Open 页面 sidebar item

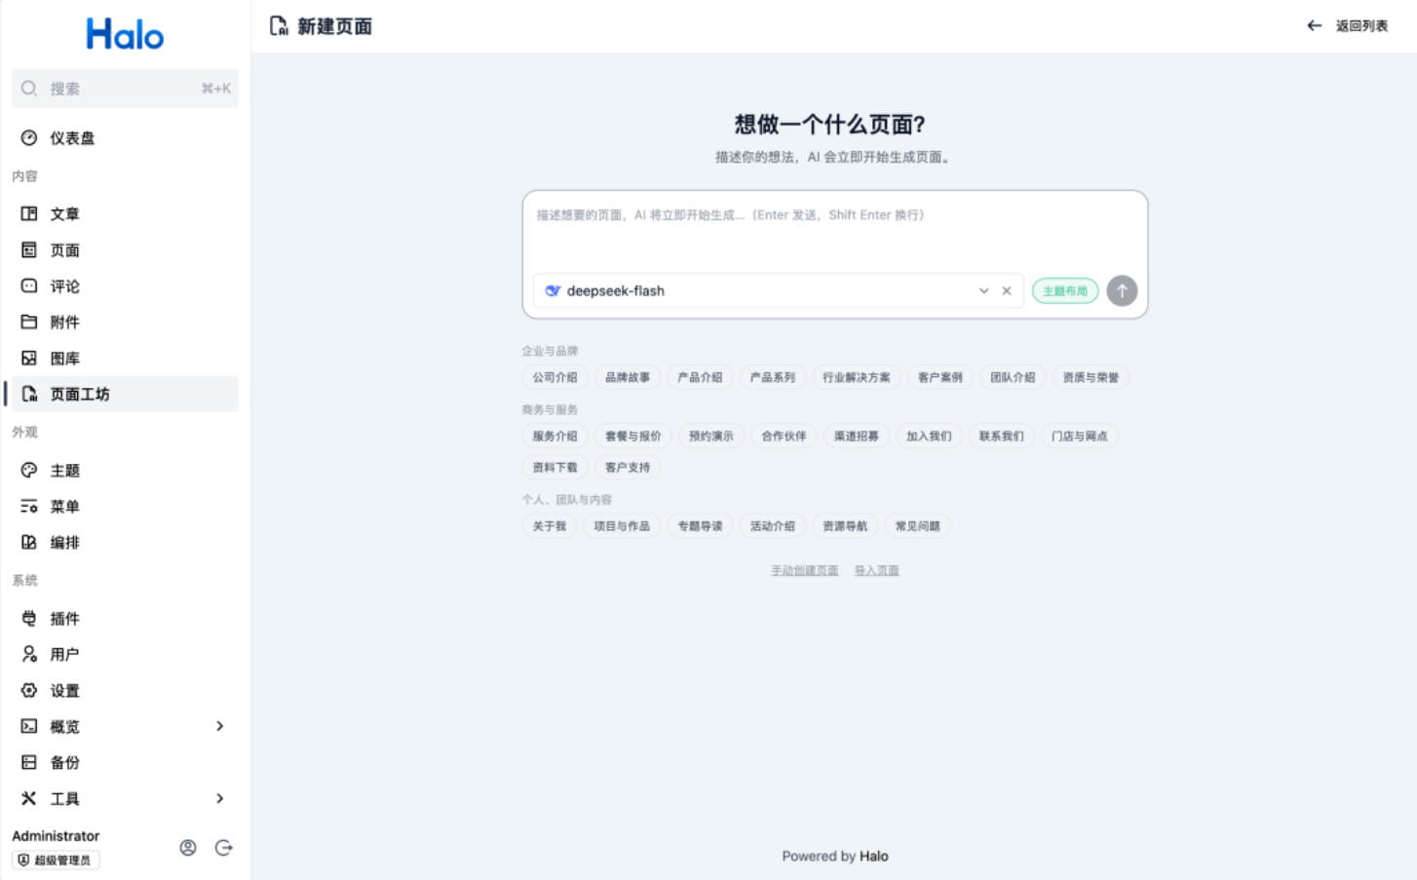click(125, 250)
